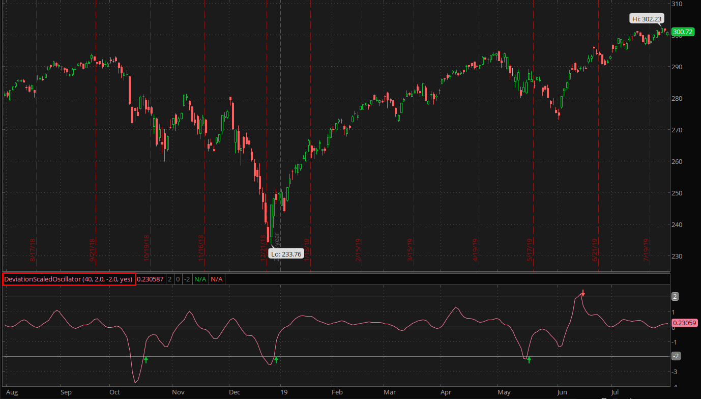Viewport: 701px width, 399px height.
Task: Select the red N/A value in study header
Action: click(x=217, y=279)
